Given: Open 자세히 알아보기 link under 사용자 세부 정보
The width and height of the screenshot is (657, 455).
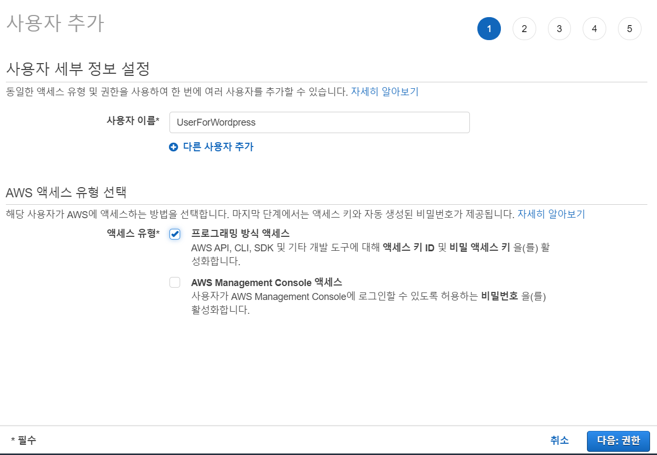Looking at the screenshot, I should pyautogui.click(x=384, y=91).
